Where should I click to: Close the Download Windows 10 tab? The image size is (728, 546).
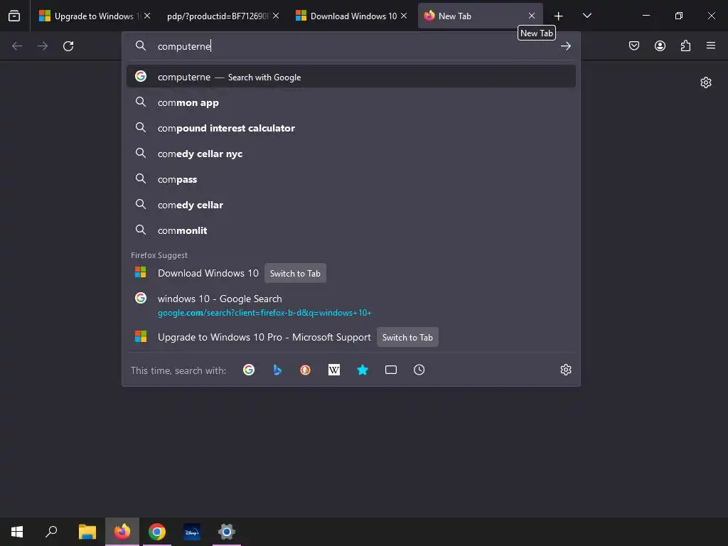tap(404, 16)
